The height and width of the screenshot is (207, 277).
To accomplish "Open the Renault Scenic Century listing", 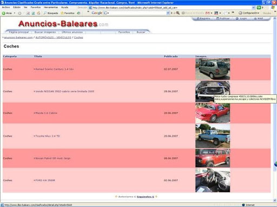I will tap(55, 69).
